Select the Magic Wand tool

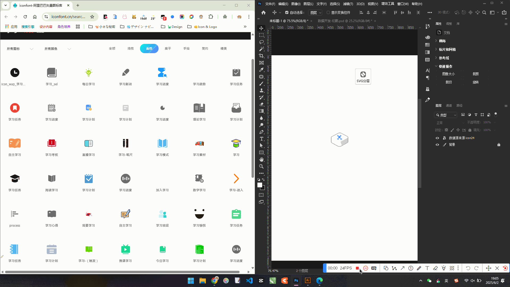(x=261, y=49)
